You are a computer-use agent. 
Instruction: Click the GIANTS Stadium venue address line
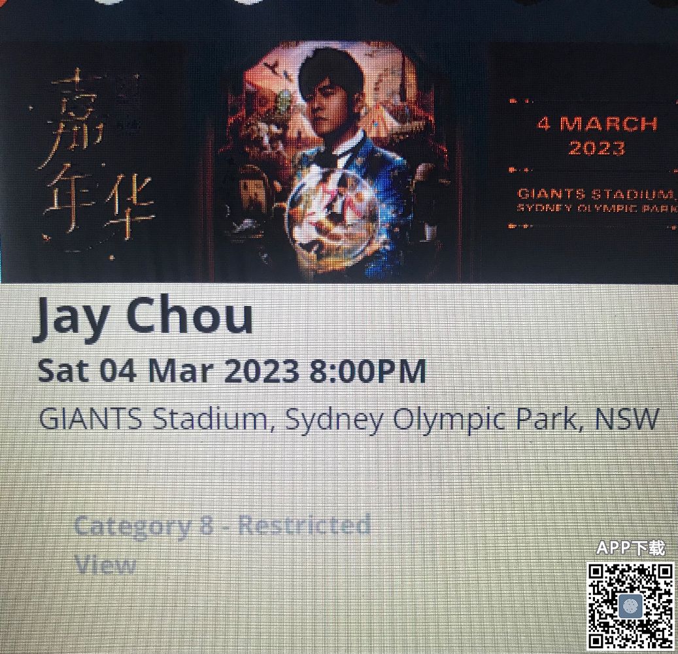[x=348, y=420]
